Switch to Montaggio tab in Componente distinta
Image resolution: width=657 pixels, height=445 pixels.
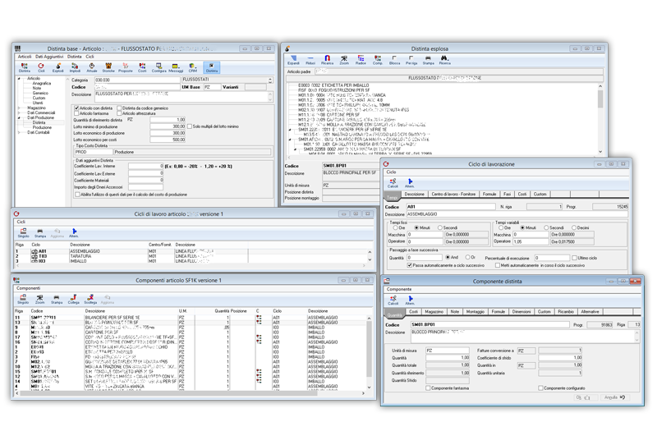click(476, 312)
